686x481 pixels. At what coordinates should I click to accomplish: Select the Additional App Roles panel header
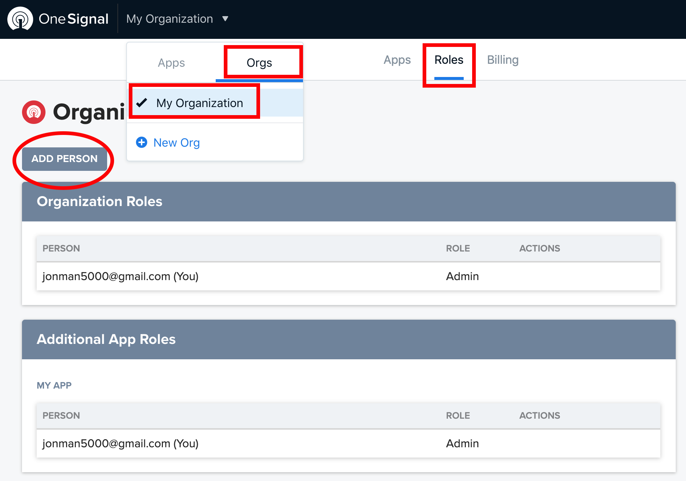click(349, 339)
